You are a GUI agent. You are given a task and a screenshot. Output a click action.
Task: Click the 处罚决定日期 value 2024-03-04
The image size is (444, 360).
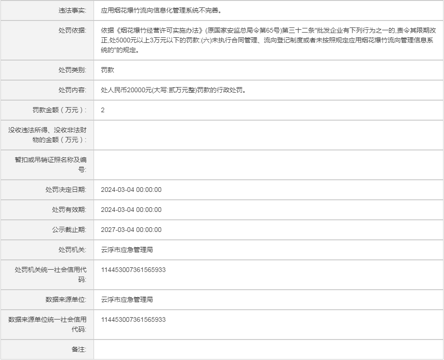click(131, 190)
